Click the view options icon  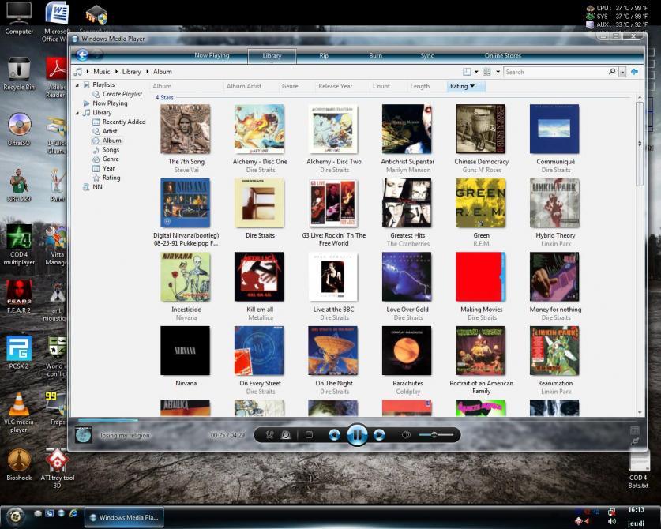click(x=486, y=72)
